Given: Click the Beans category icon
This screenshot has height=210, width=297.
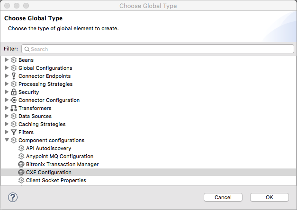Looking at the screenshot, I should coord(14,60).
